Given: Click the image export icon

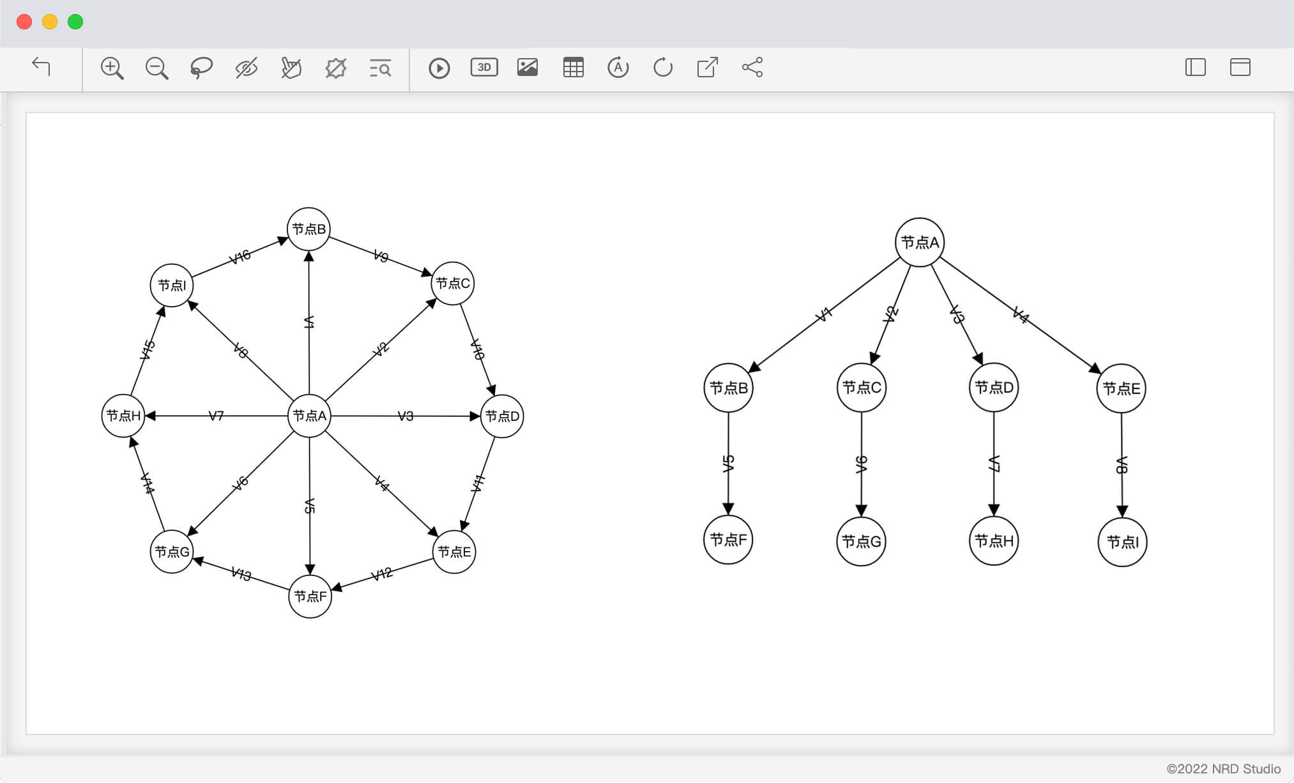Looking at the screenshot, I should coord(528,67).
